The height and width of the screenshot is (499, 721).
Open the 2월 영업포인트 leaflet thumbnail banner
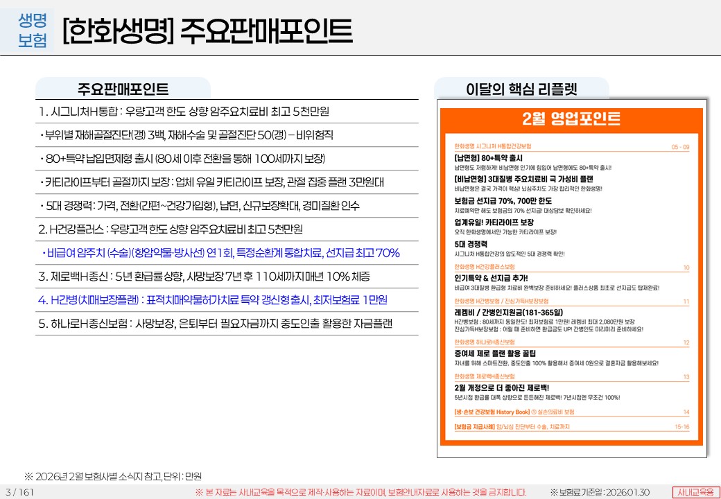click(571, 118)
